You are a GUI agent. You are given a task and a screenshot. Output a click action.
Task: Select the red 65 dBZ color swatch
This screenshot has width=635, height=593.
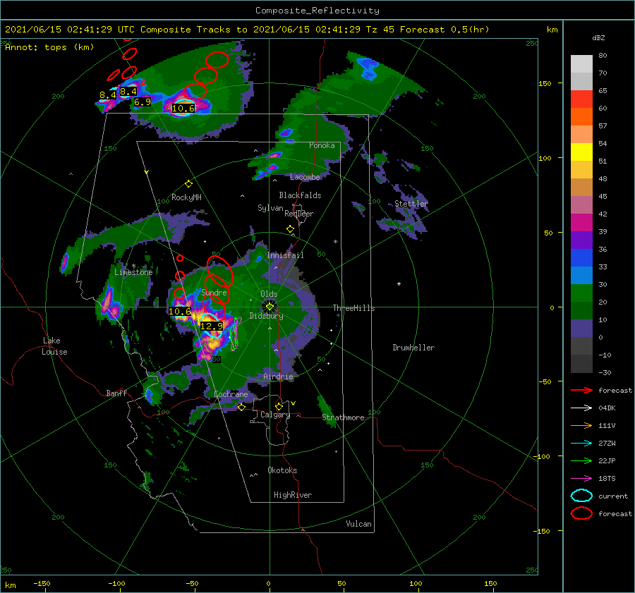[581, 99]
